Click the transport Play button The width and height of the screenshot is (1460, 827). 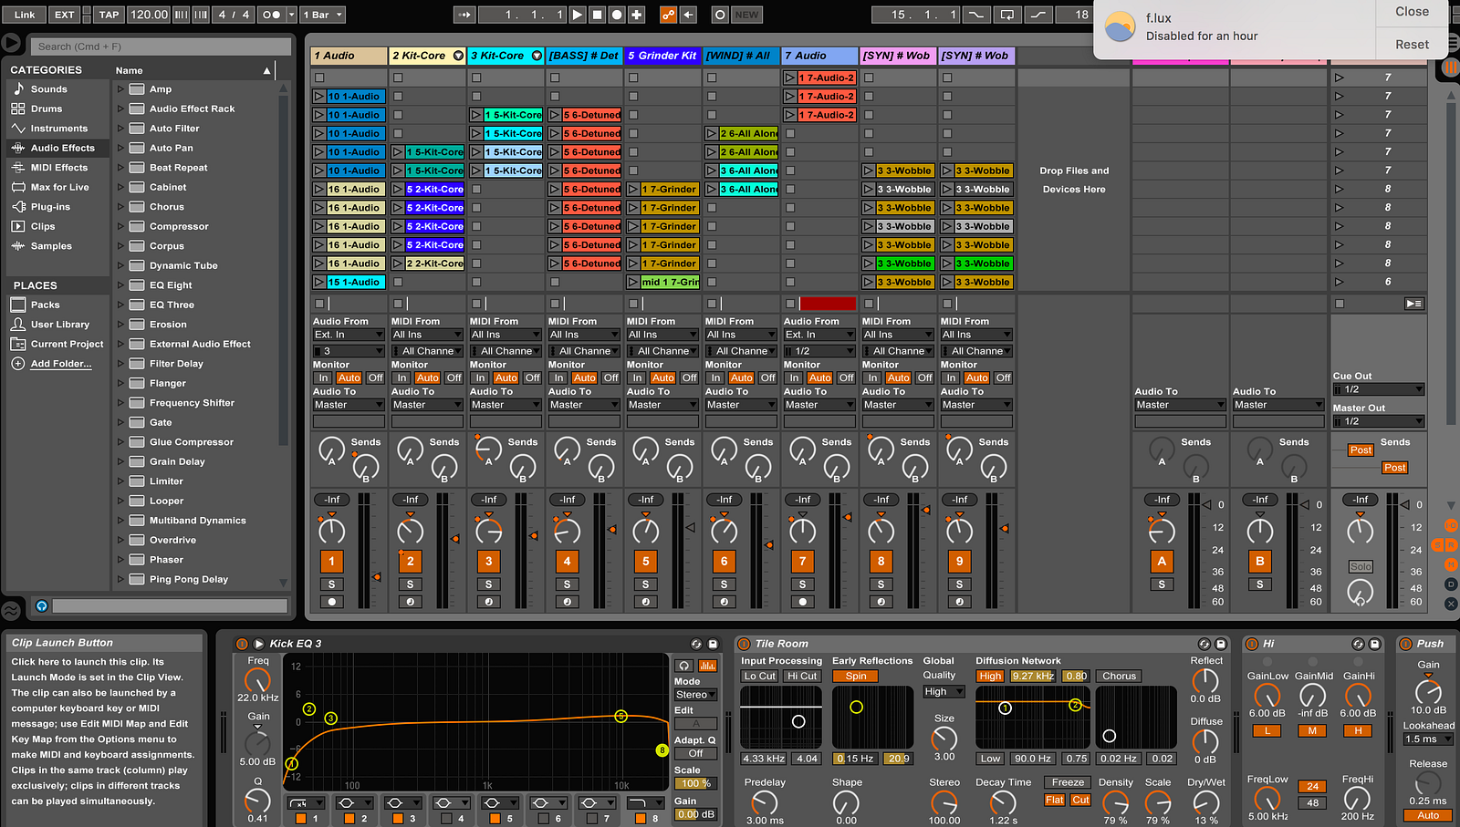pyautogui.click(x=577, y=15)
